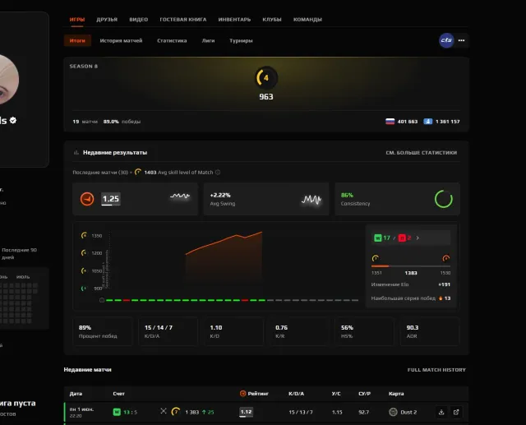This screenshot has width=526, height=425.
Task: Open the Турниры sub-tab
Action: click(x=241, y=40)
